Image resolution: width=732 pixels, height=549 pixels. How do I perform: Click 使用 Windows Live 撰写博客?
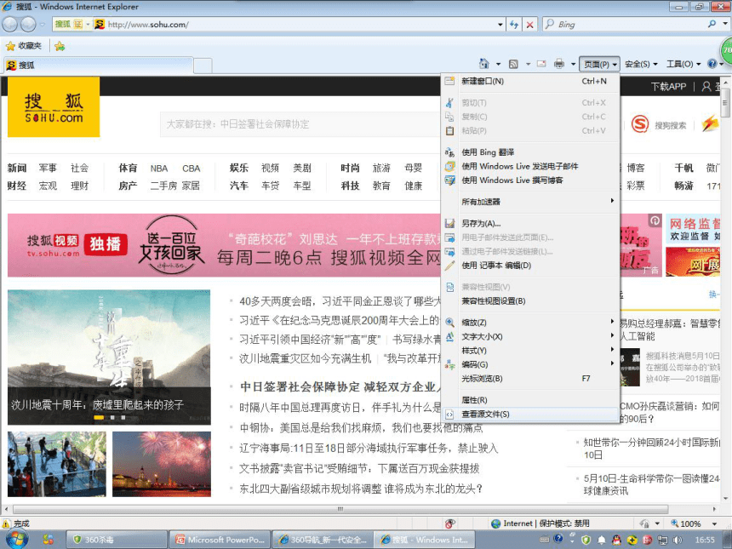(531, 180)
